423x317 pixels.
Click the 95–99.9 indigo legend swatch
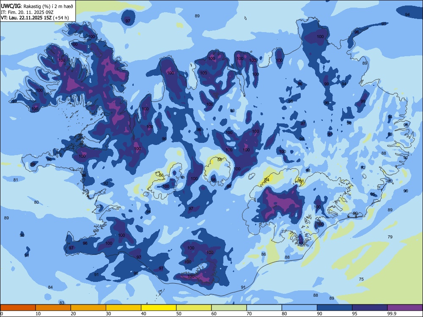[370, 308]
